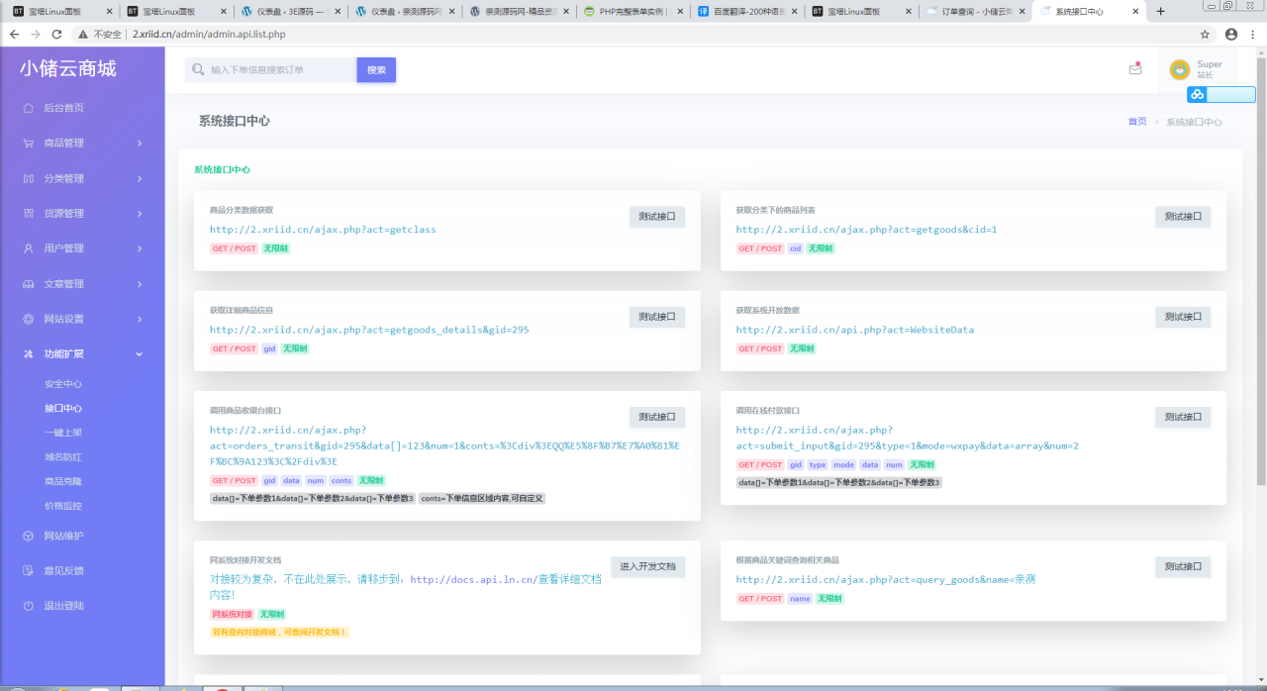Open the 安全中心 submenu item

click(63, 384)
